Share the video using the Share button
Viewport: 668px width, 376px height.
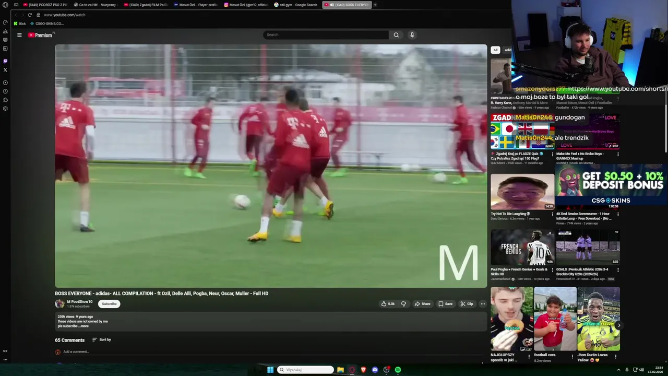tap(422, 304)
